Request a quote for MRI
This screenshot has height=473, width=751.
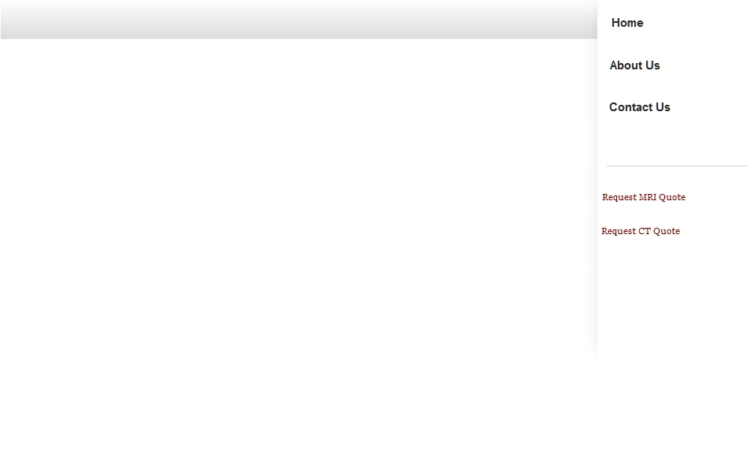(643, 197)
